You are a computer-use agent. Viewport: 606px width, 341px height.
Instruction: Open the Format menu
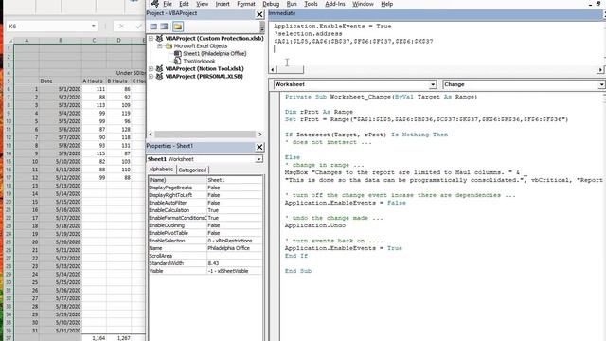point(246,4)
